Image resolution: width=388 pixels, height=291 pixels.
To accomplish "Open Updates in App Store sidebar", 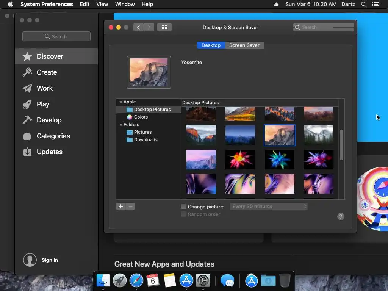I will point(56,152).
